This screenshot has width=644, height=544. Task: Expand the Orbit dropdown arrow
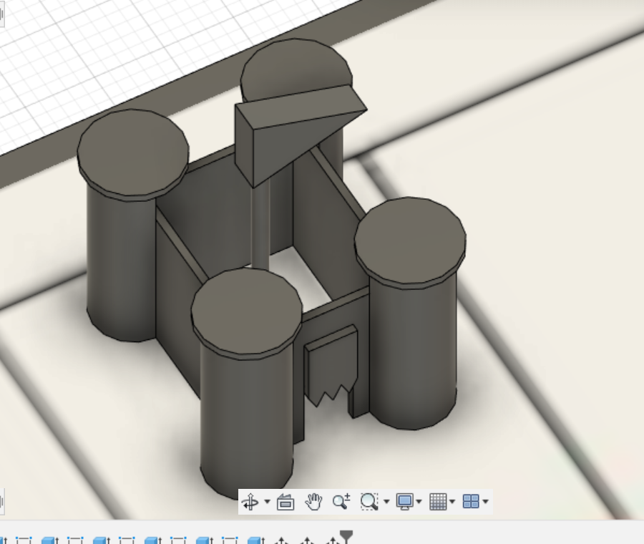[x=265, y=501]
